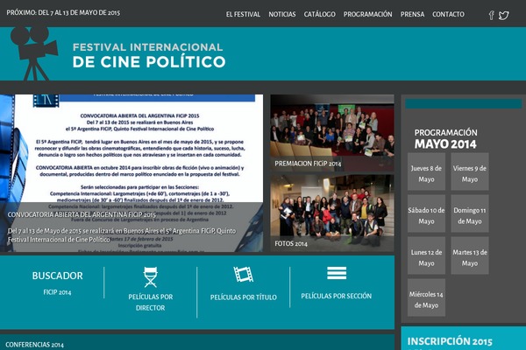Open the Inscripción 2015 box
The image size is (526, 350).
(463, 339)
